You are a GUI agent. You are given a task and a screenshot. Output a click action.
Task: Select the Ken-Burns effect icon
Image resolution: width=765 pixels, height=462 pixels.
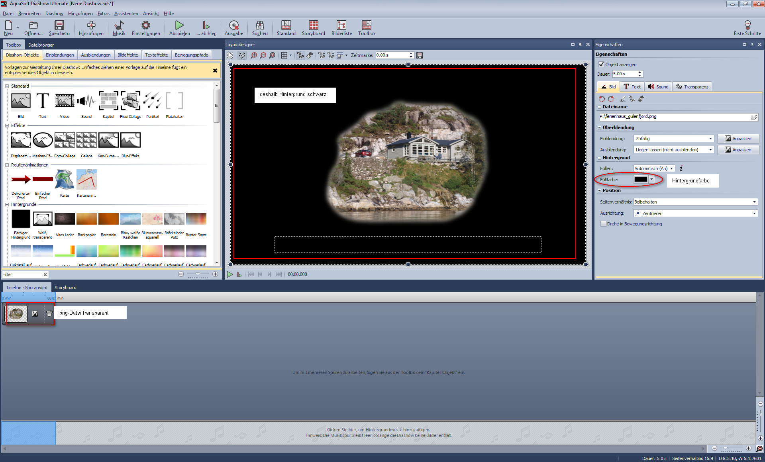pos(108,140)
